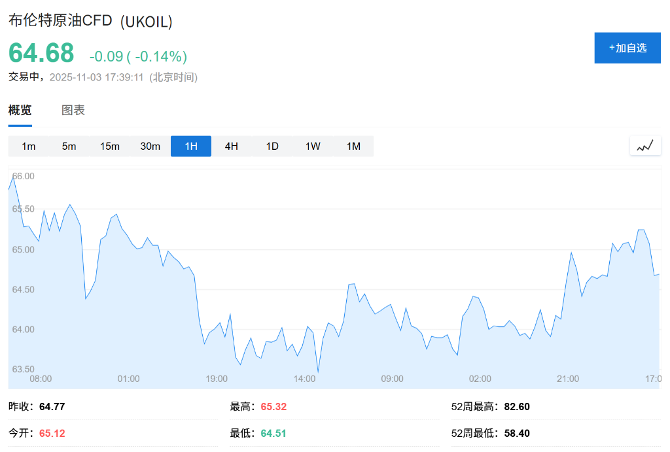The image size is (670, 452).
Task: Click the 布伦特原油CFD (UKOIL) title
Action: [90, 21]
